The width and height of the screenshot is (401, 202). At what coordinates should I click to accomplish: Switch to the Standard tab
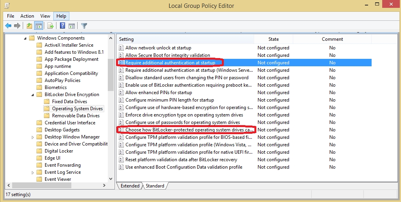pyautogui.click(x=155, y=186)
